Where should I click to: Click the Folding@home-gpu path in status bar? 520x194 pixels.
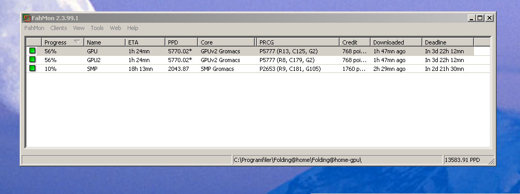[297, 160]
